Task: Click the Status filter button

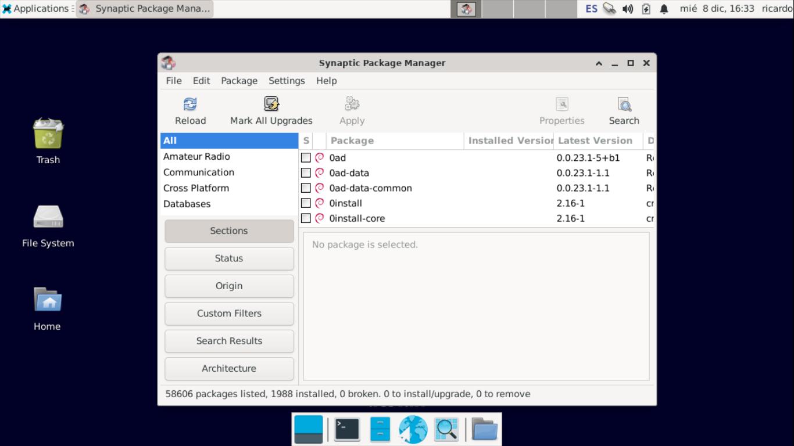Action: [229, 258]
